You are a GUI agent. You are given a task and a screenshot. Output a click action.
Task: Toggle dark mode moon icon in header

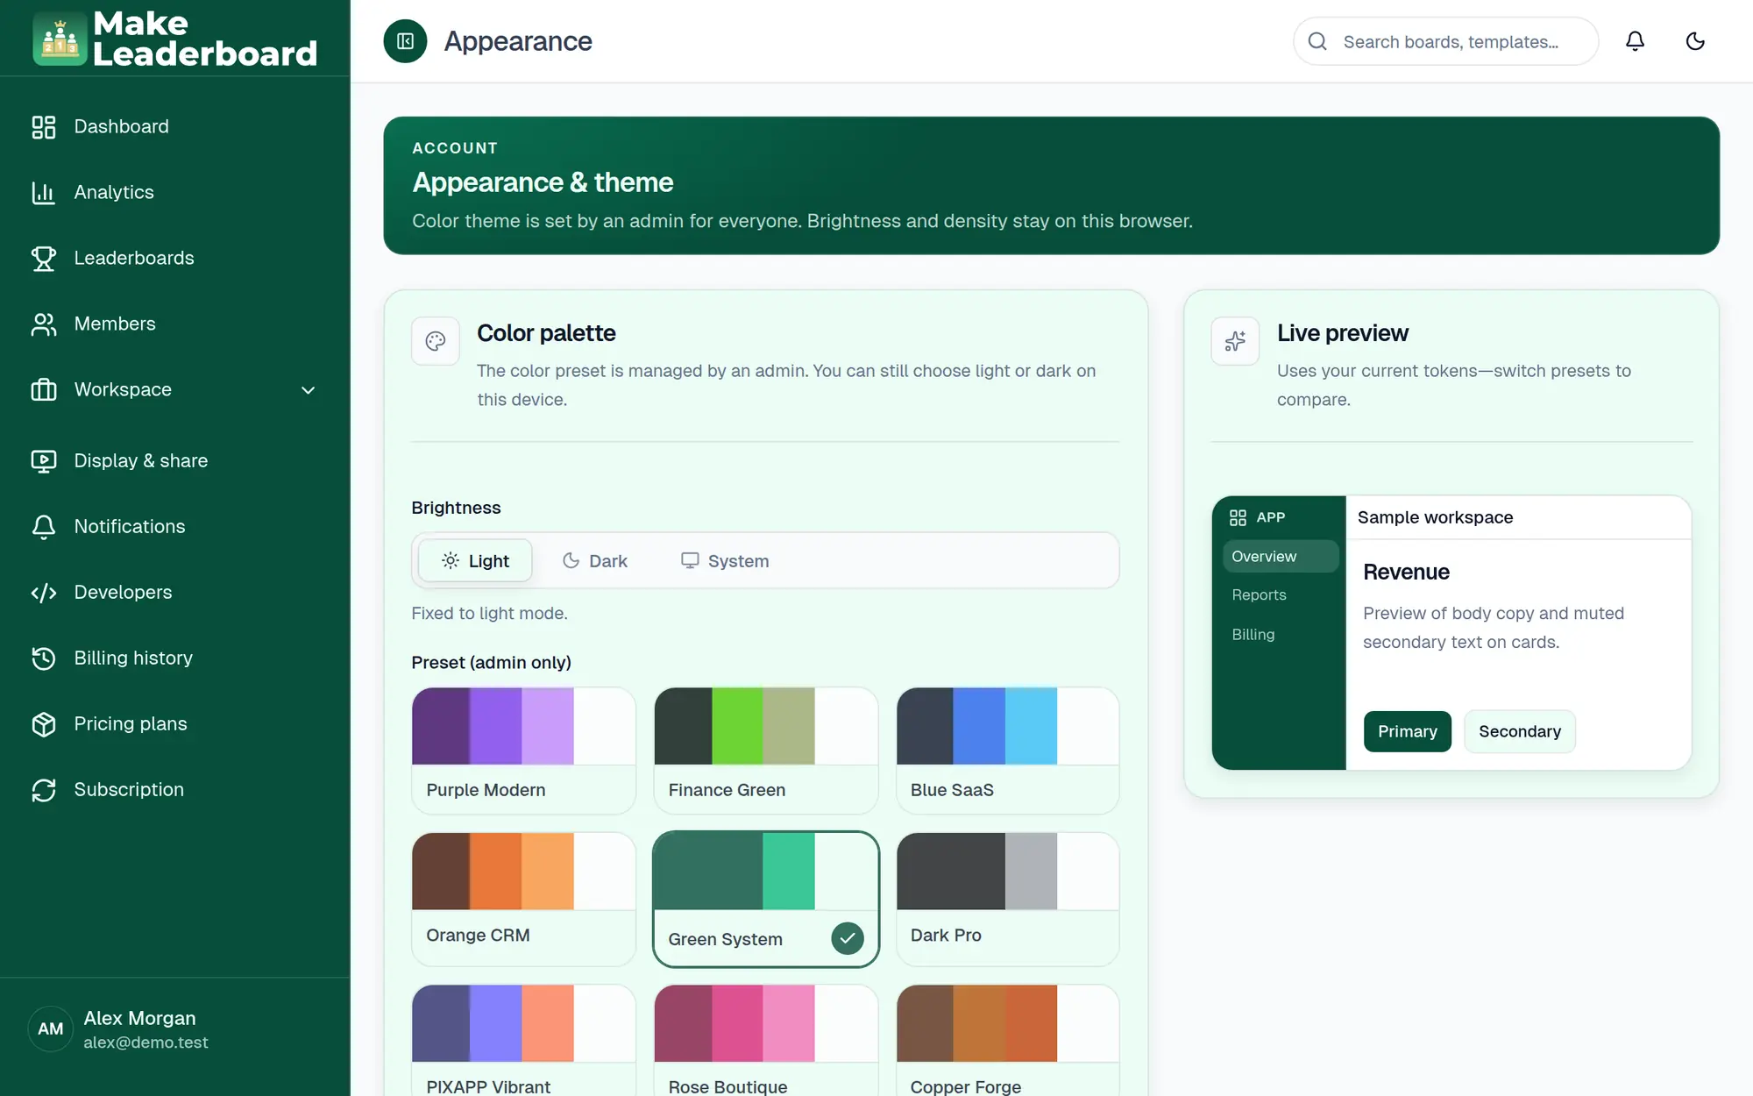[1695, 41]
